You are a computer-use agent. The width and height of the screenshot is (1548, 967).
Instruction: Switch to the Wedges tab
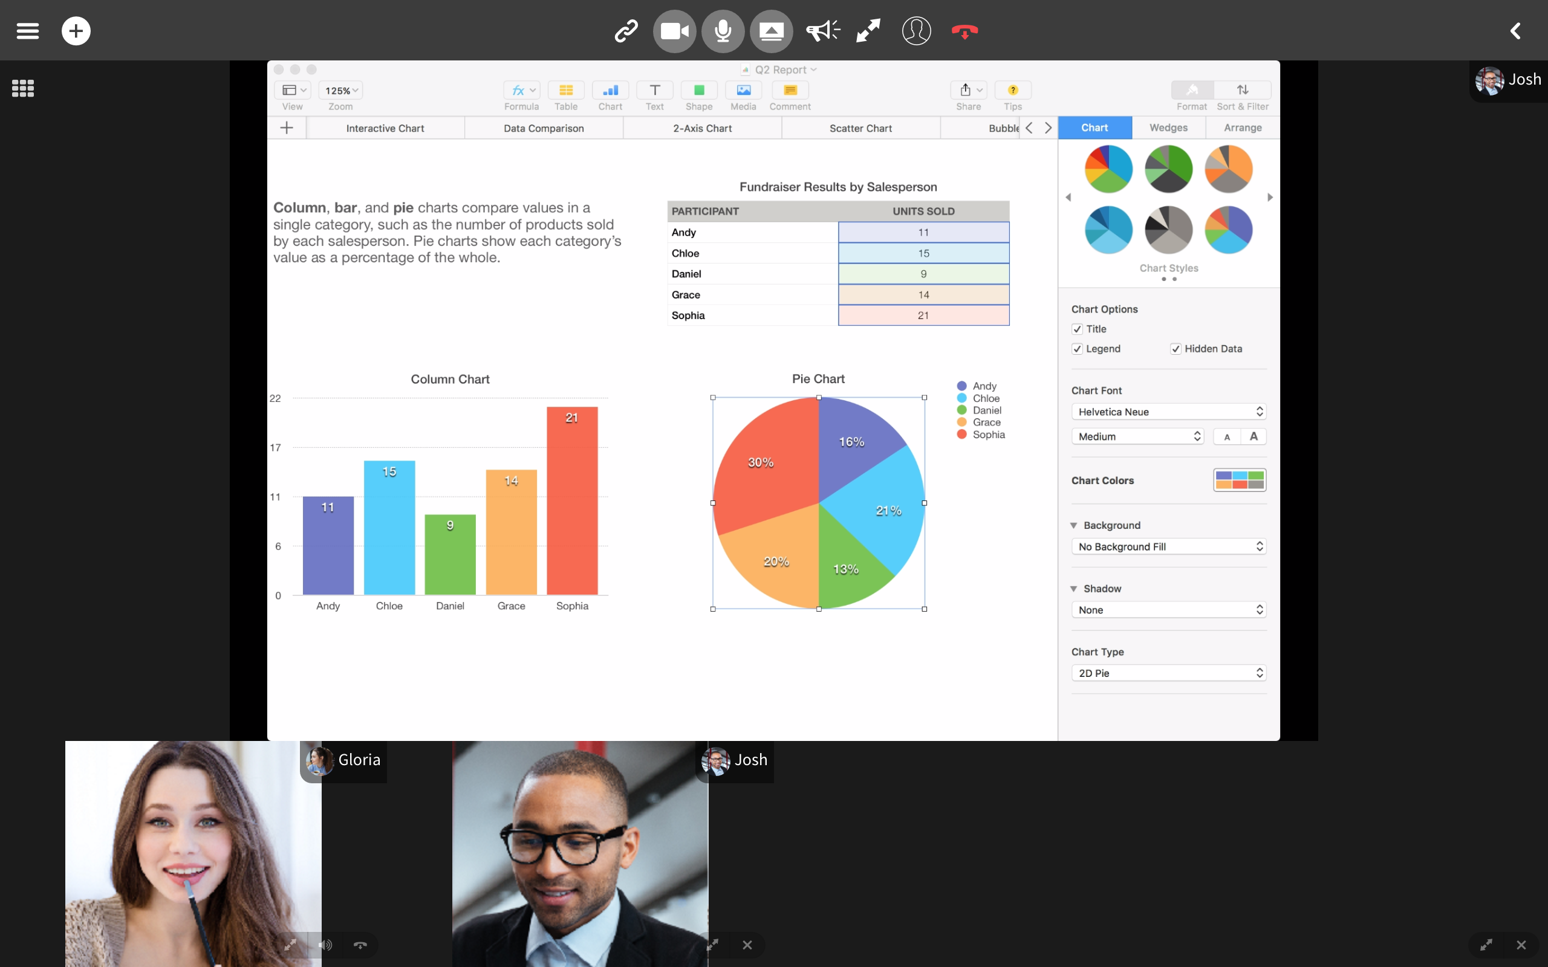[1168, 128]
